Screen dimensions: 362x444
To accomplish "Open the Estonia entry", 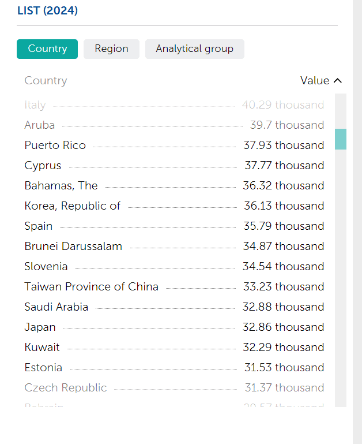I will pyautogui.click(x=43, y=368).
